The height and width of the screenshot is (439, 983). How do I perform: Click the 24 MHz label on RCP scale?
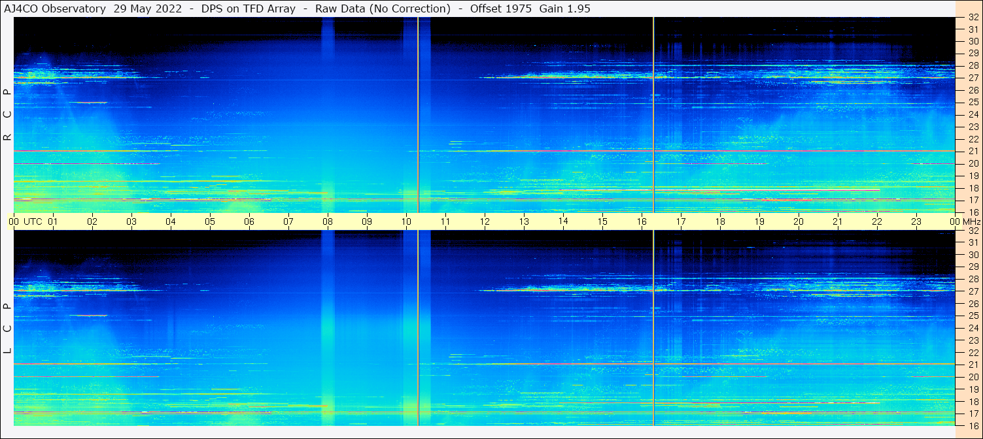pos(973,114)
